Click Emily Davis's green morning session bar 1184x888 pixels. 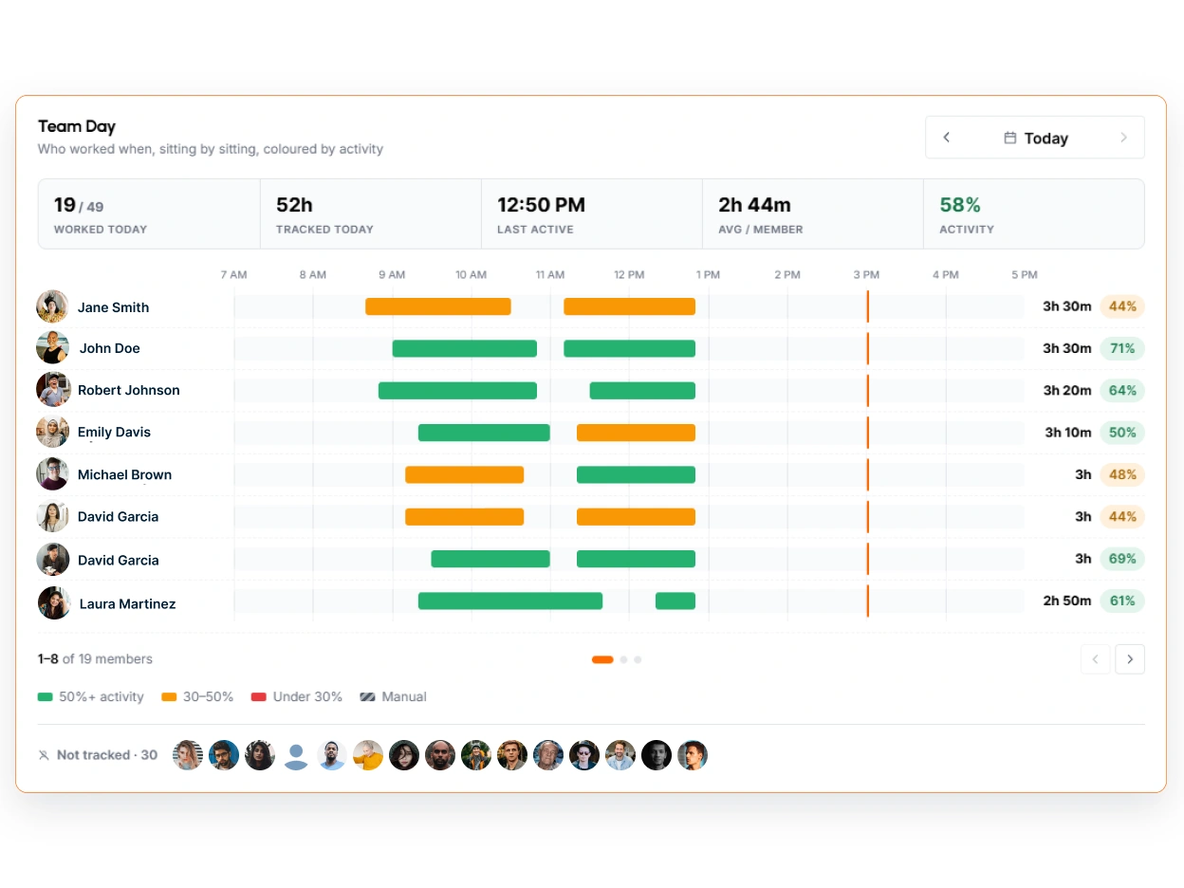pyautogui.click(x=484, y=433)
